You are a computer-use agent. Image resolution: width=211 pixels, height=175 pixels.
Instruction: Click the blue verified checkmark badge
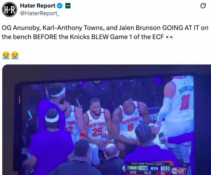60,6
